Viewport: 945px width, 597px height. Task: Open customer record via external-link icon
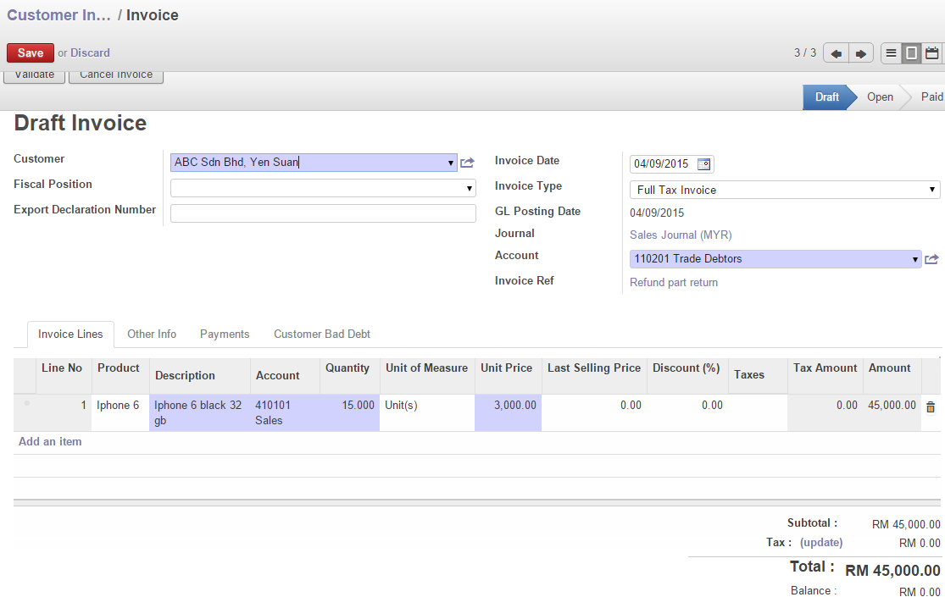point(467,162)
